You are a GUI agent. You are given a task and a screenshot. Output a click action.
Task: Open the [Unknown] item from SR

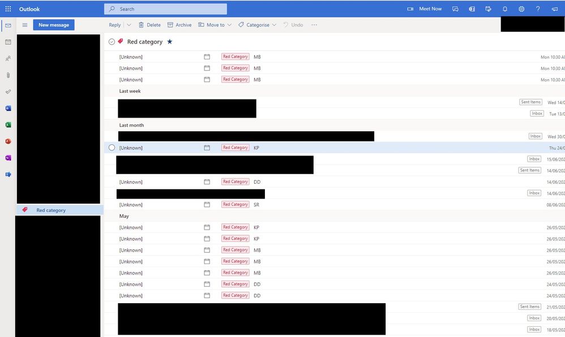(x=131, y=205)
